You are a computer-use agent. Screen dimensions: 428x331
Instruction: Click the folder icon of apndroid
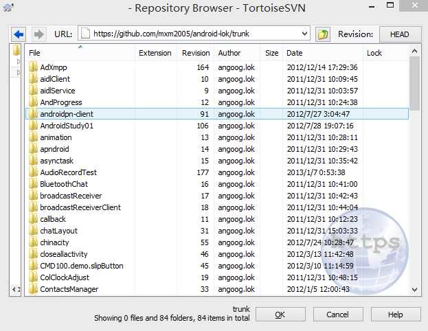(x=33, y=149)
